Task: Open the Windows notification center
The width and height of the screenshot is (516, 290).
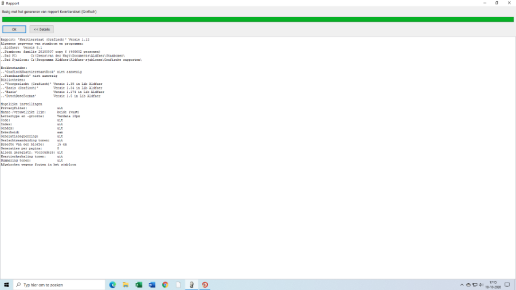Action: click(x=507, y=285)
